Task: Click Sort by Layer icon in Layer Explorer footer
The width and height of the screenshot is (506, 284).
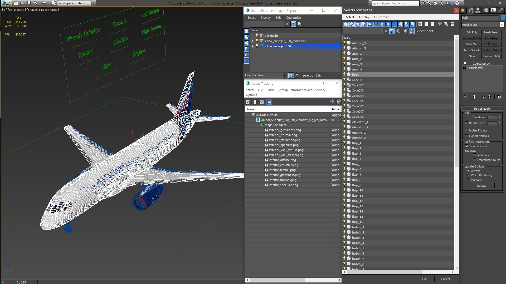Action: point(291,75)
